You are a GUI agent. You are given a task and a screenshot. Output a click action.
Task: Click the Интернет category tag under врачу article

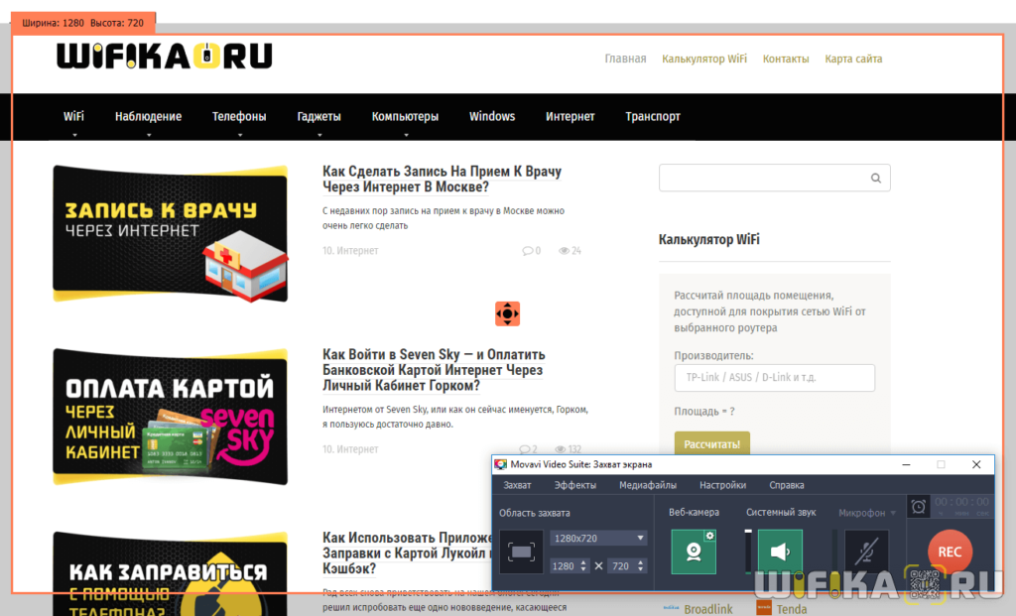coord(350,251)
